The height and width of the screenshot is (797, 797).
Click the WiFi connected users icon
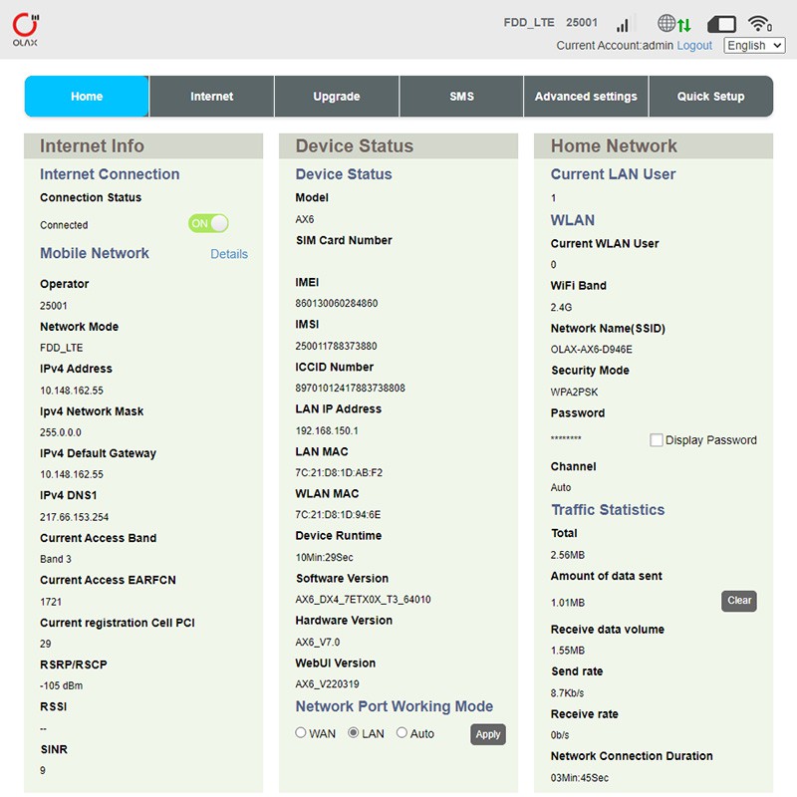pyautogui.click(x=760, y=24)
